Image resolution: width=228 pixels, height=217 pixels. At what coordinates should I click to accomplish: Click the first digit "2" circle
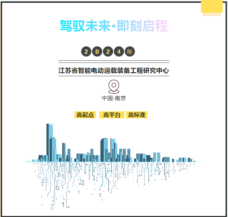[x=86, y=52]
